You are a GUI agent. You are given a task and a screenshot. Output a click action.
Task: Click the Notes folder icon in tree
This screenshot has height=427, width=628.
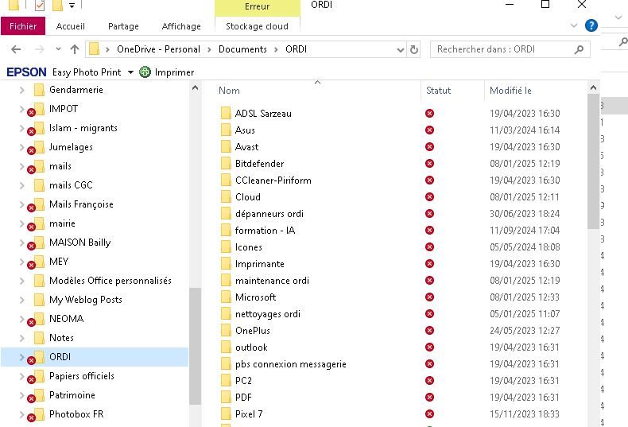(39, 338)
